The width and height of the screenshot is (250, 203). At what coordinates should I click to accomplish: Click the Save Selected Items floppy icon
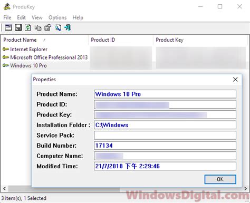[x=18, y=27]
